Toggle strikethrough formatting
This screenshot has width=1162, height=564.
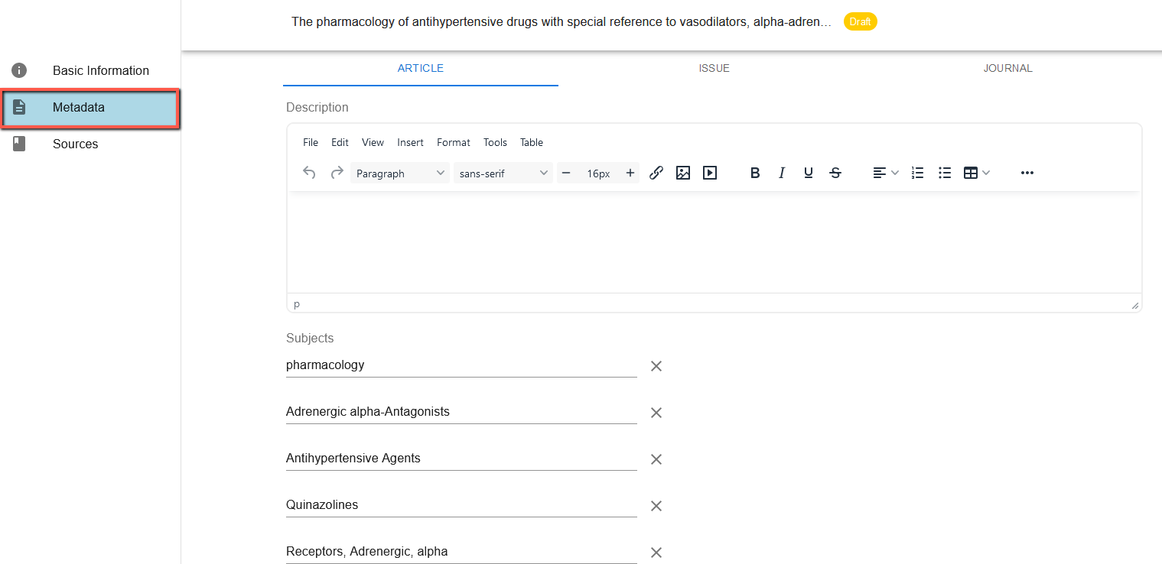coord(835,173)
